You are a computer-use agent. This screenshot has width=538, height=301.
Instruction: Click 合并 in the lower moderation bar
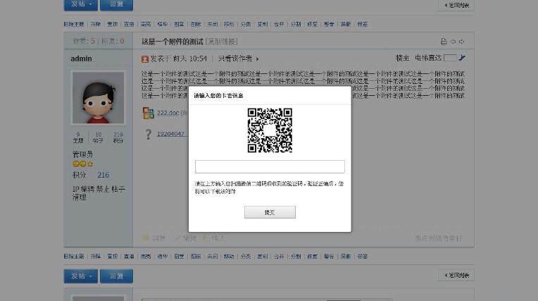point(279,257)
